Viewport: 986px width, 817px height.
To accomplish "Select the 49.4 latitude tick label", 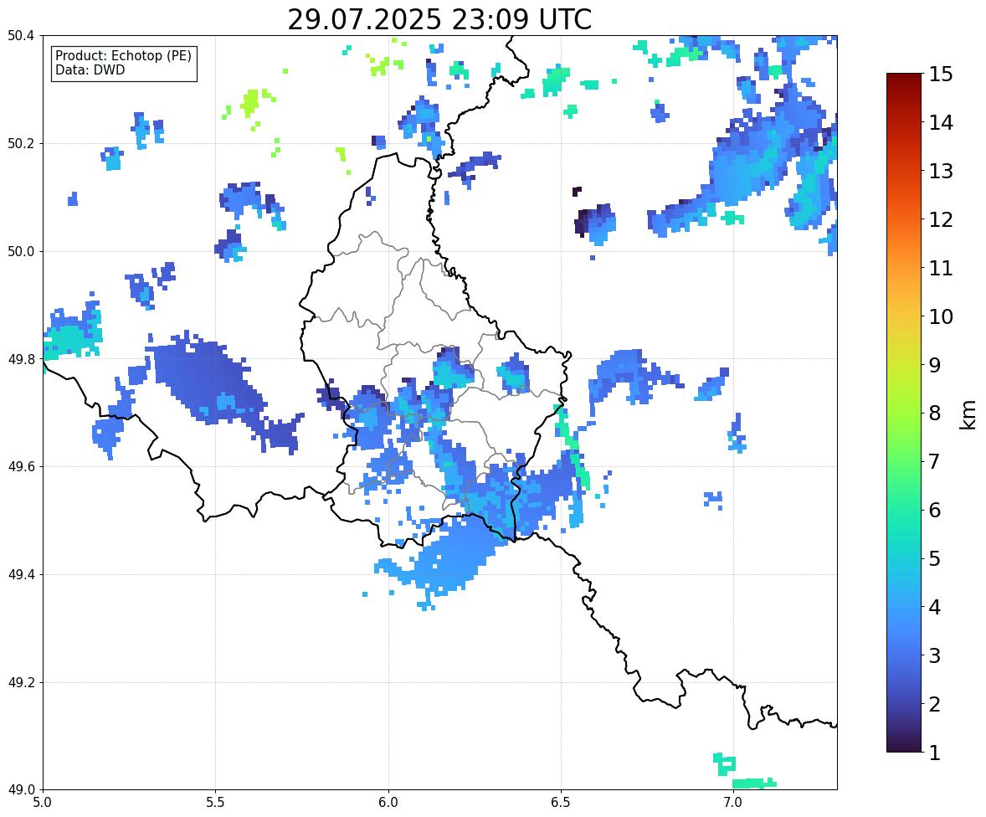I will click(21, 575).
